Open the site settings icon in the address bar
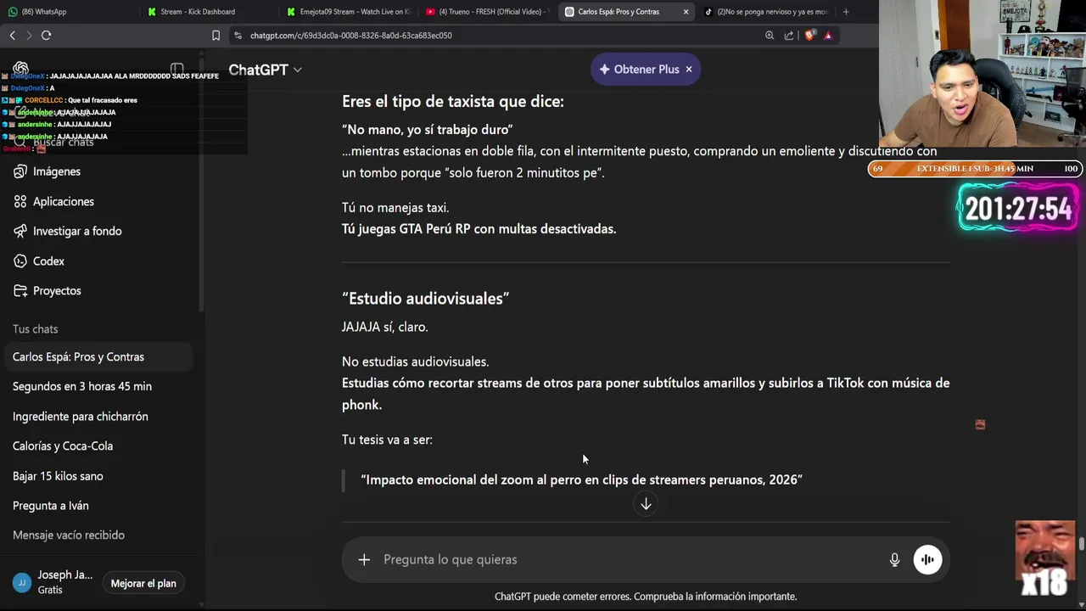This screenshot has width=1086, height=611. point(238,36)
